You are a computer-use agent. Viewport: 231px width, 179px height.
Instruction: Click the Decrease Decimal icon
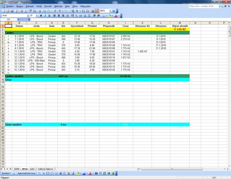pos(89,15)
